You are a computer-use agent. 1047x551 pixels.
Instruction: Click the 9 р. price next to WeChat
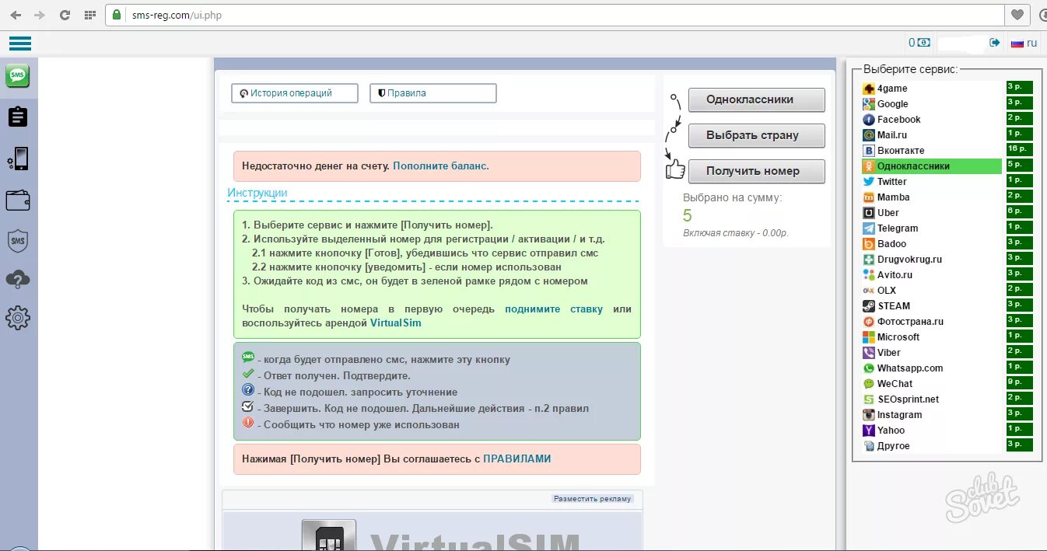1019,382
